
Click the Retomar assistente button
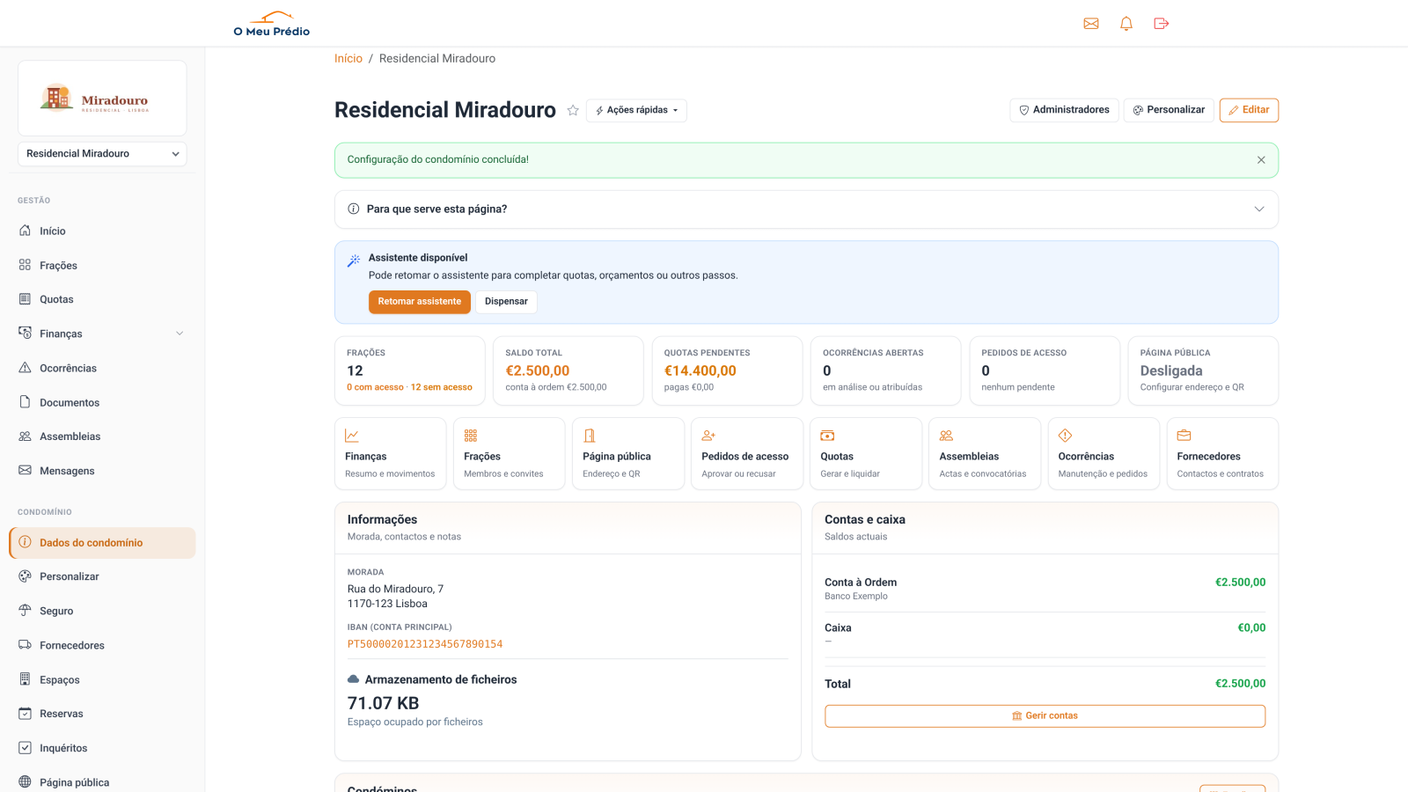click(420, 302)
